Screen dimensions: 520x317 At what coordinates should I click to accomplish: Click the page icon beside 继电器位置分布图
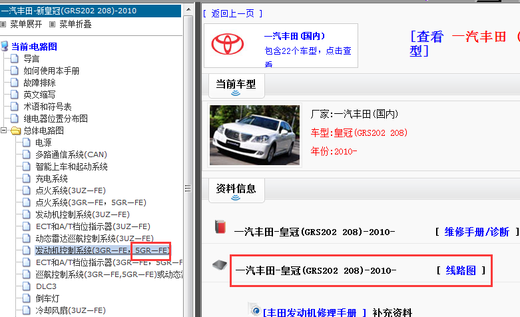[14, 119]
